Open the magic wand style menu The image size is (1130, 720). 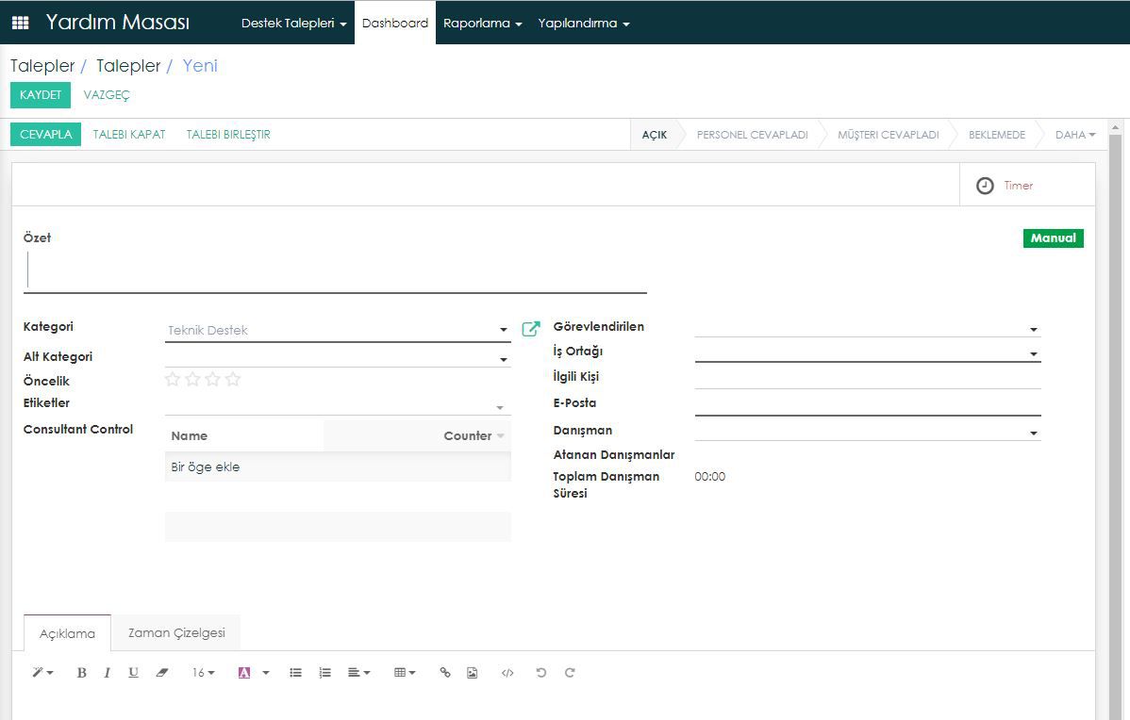(42, 673)
